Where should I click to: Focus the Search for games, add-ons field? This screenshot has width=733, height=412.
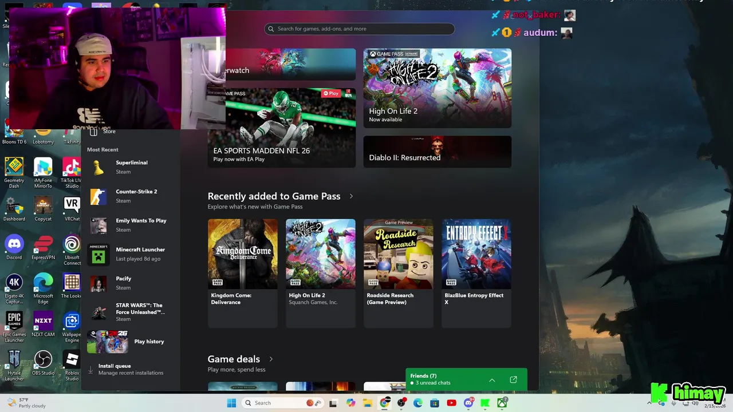pyautogui.click(x=360, y=29)
